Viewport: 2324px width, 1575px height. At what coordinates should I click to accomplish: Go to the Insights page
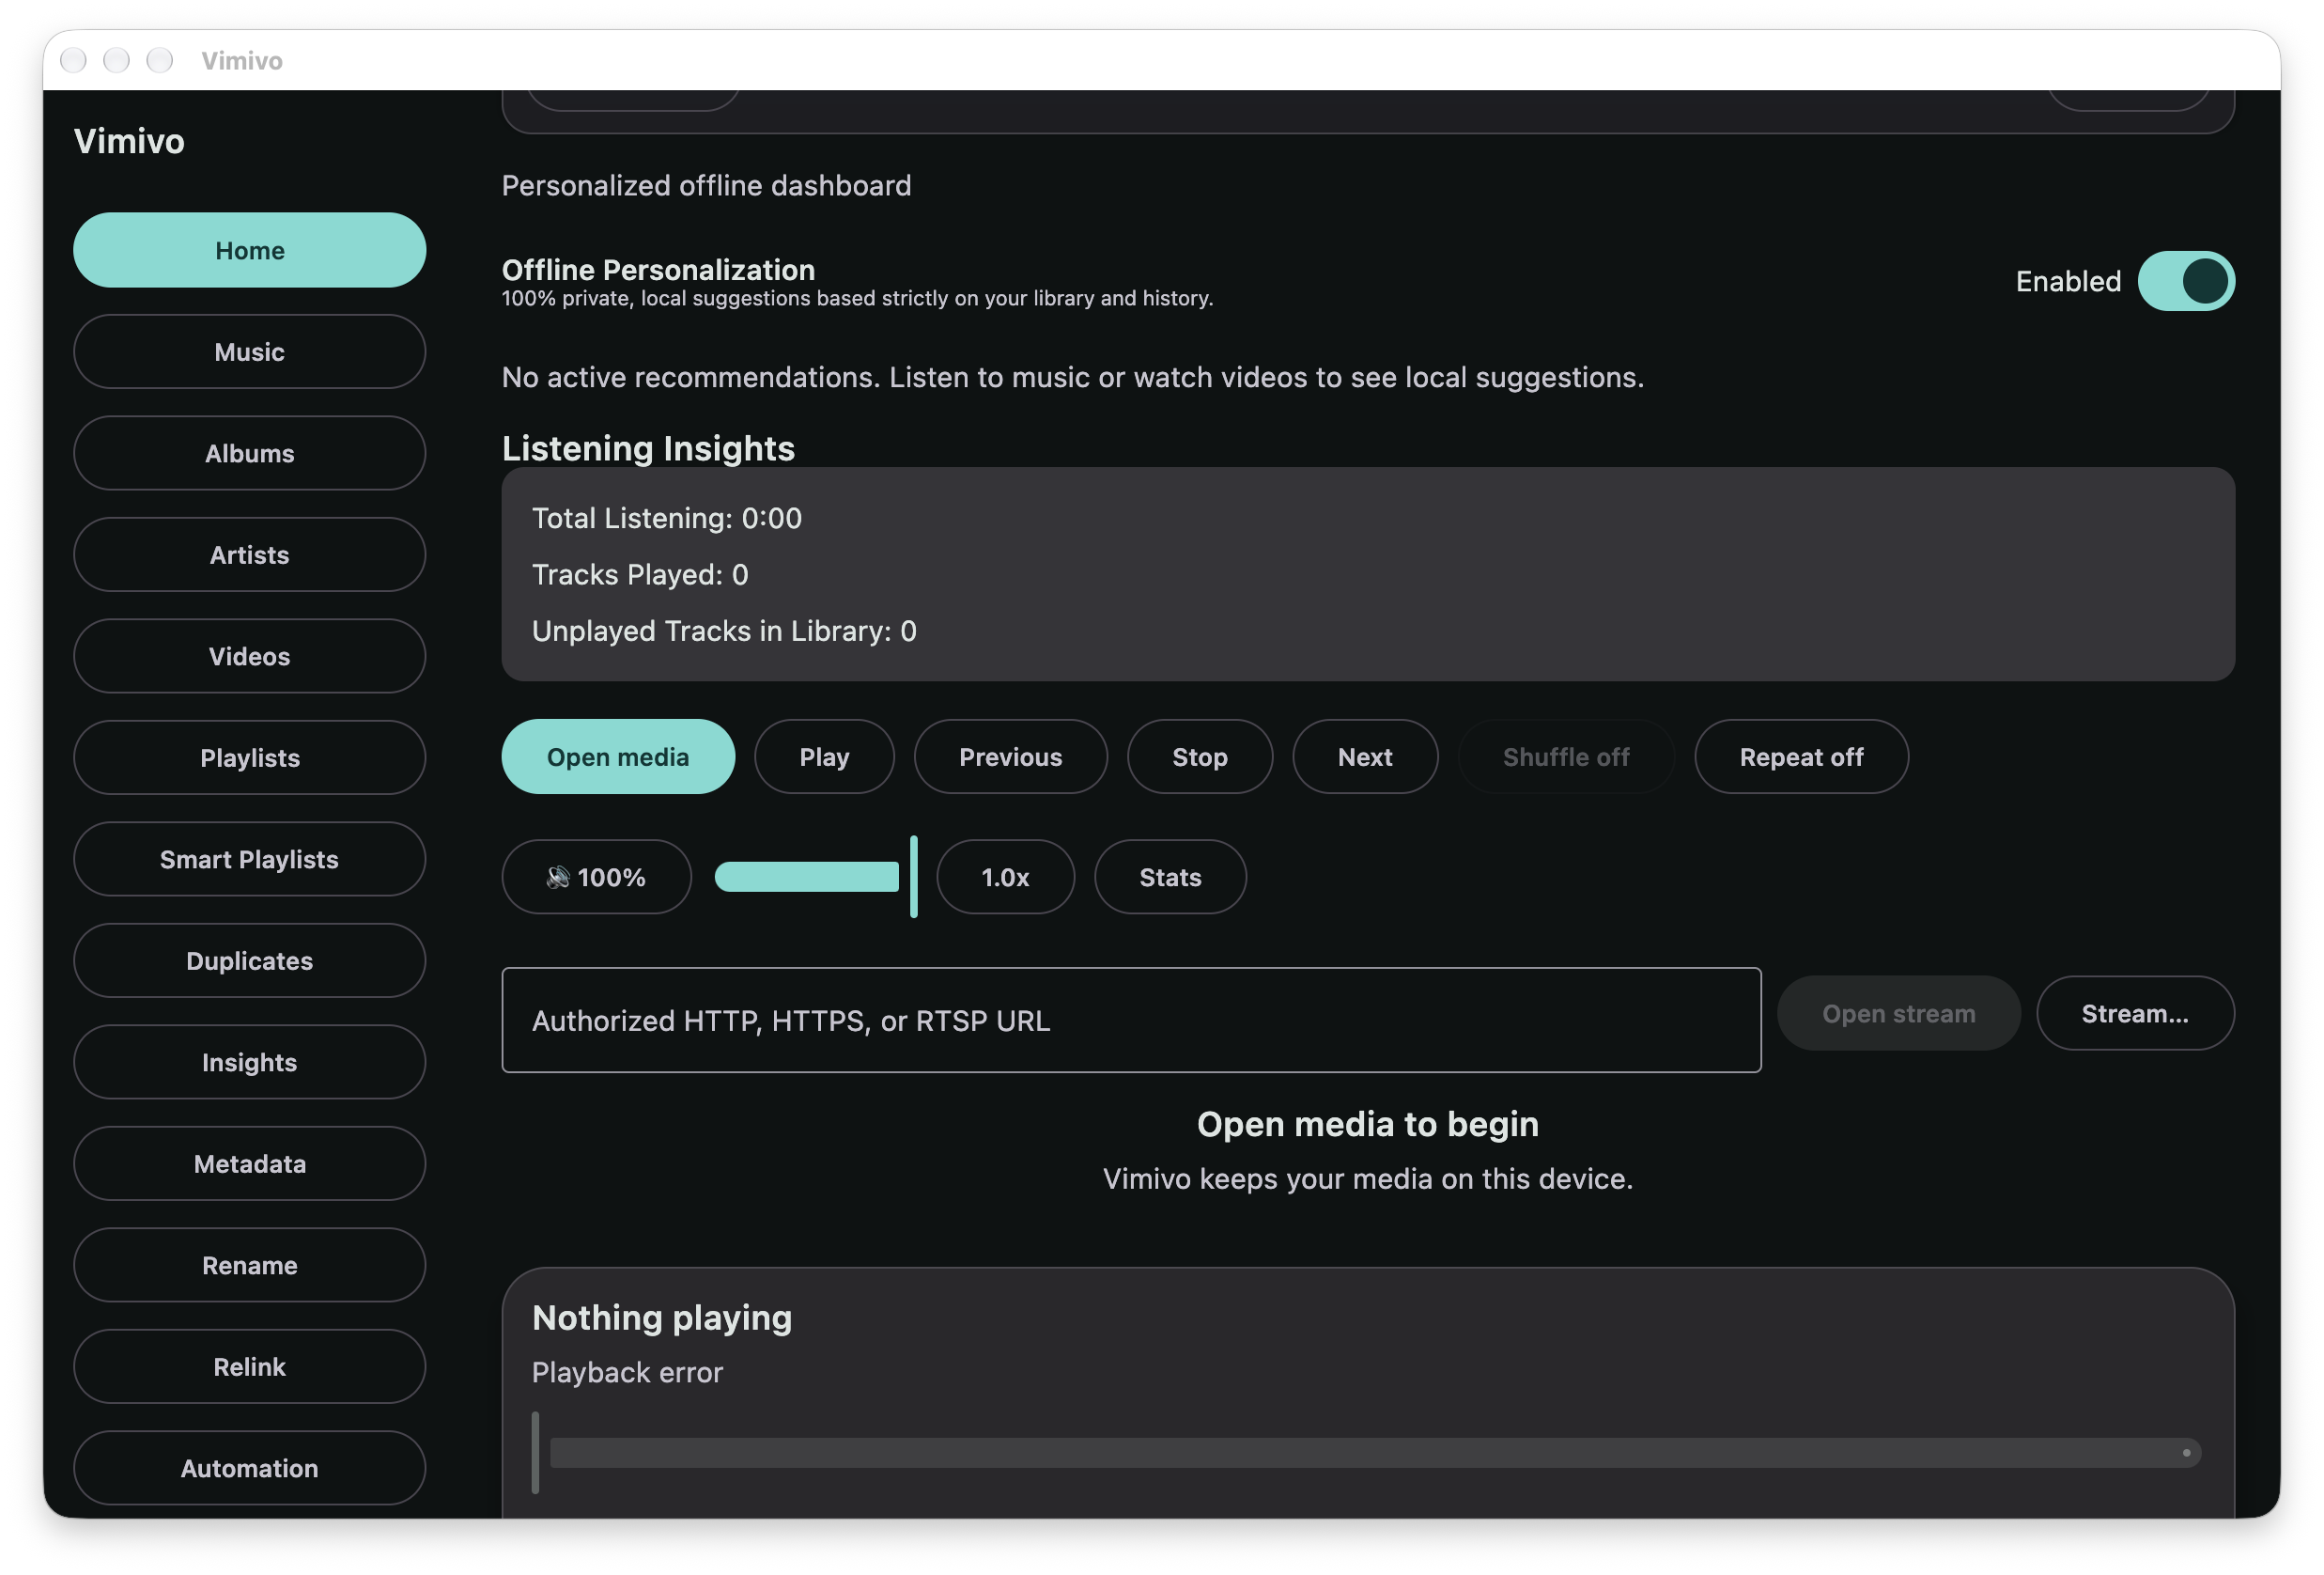[249, 1063]
